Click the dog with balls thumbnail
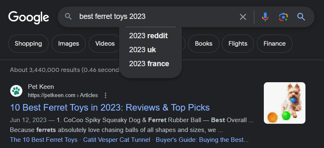324x148 pixels. (x=284, y=103)
